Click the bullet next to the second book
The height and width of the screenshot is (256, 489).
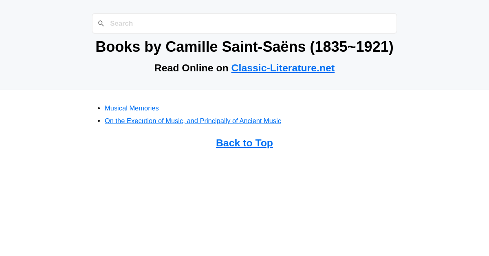98,120
